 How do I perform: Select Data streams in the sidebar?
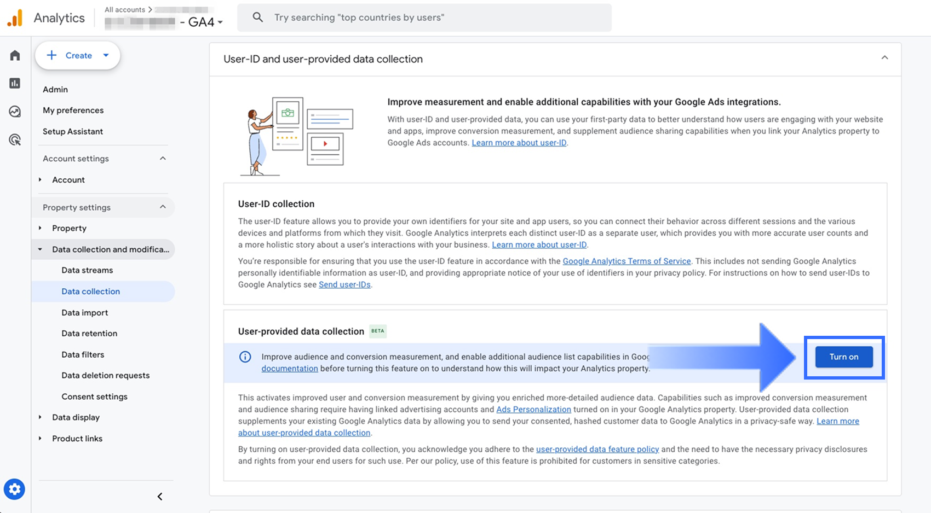click(87, 270)
